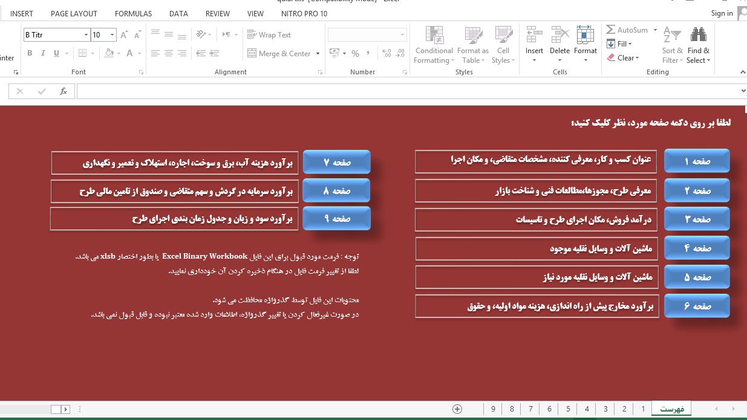Switch to the فهرست sheet tab
Viewport: 747px width, 420px height.
click(672, 409)
